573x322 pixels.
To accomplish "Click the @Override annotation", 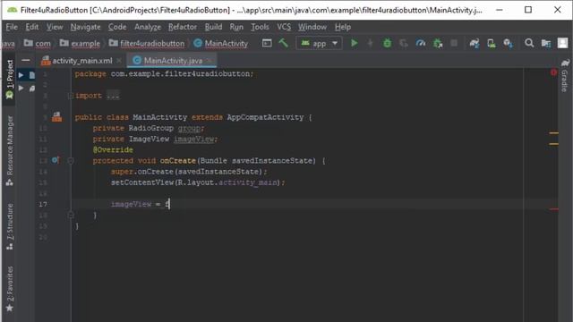I will [x=113, y=149].
